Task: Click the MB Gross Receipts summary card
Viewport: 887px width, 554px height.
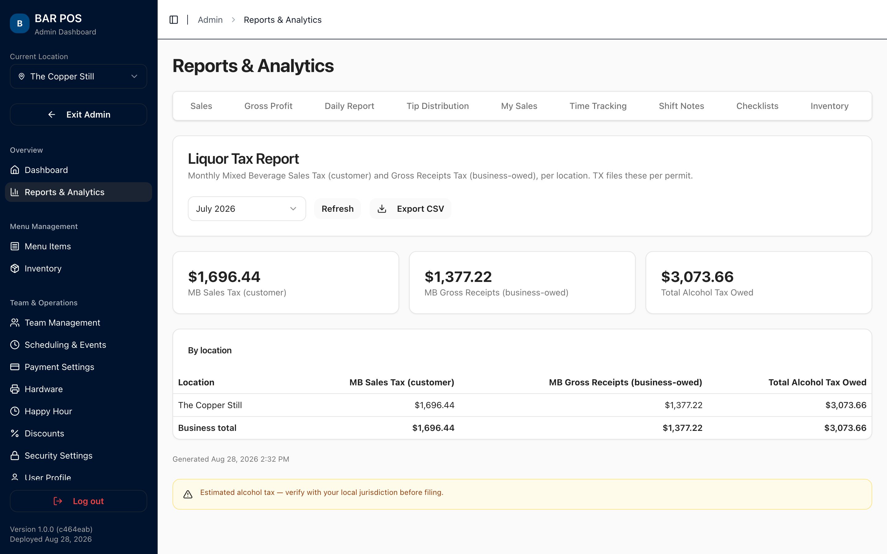Action: tap(522, 283)
